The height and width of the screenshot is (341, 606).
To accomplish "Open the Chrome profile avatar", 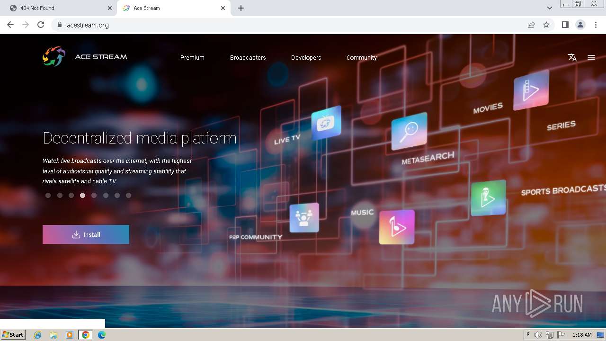I will (580, 25).
